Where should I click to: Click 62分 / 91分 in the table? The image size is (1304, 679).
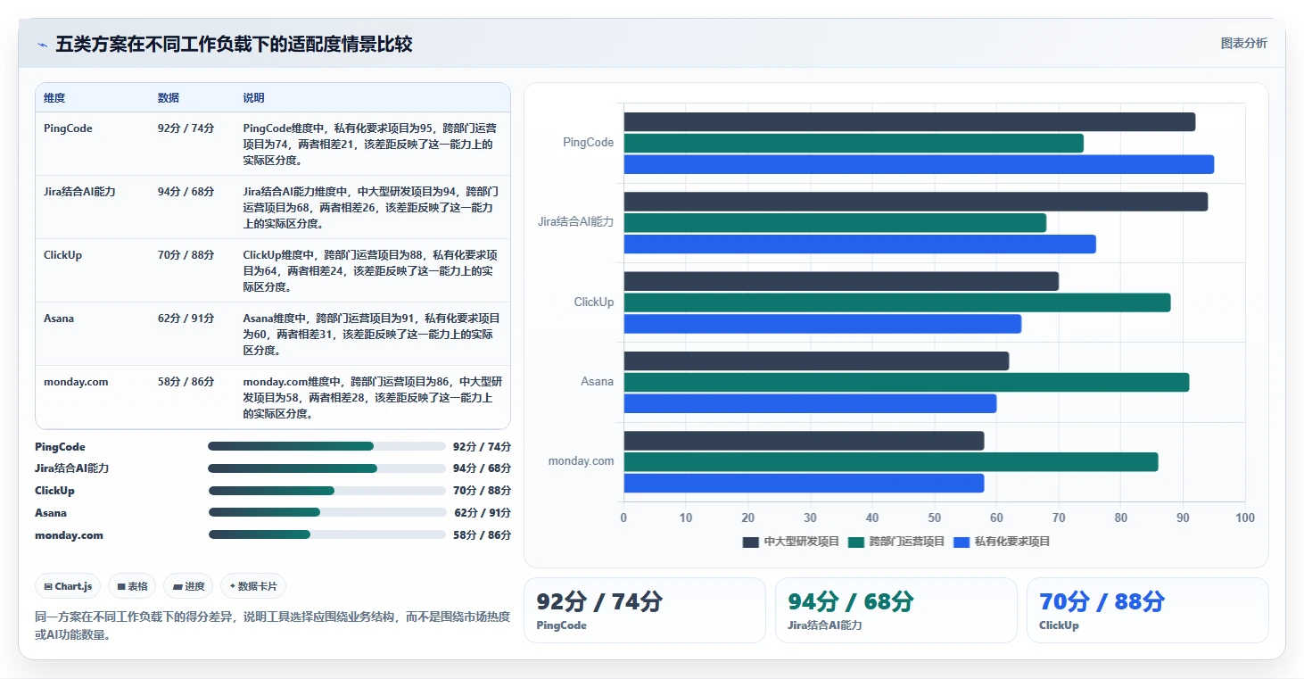[x=186, y=319]
